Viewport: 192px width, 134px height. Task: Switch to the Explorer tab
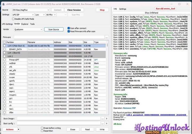coord(25,24)
